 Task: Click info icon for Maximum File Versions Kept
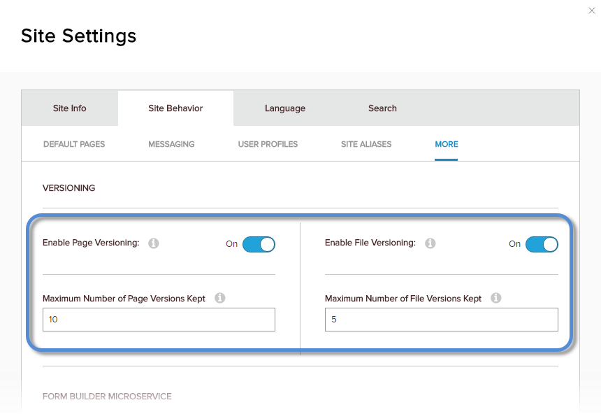coord(496,298)
